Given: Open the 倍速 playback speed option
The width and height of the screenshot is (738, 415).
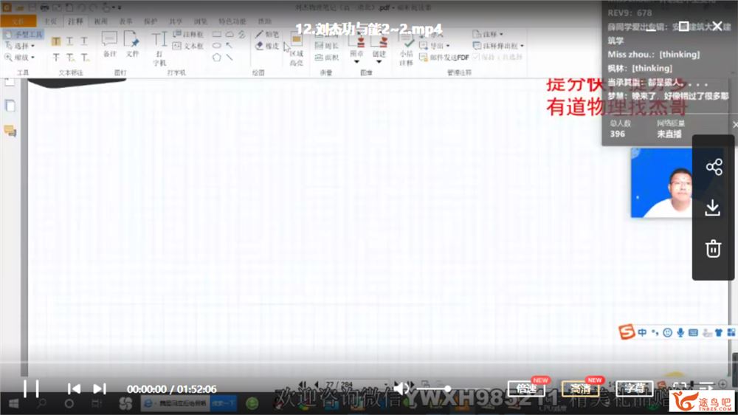Looking at the screenshot, I should click(x=526, y=388).
